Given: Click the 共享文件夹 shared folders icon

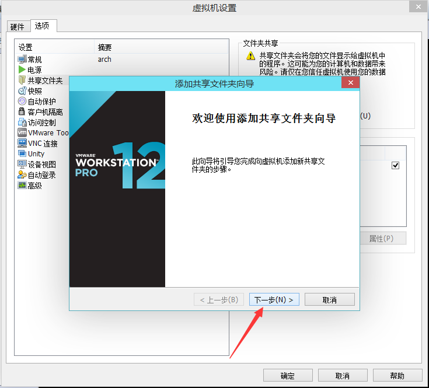Looking at the screenshot, I should (x=22, y=81).
